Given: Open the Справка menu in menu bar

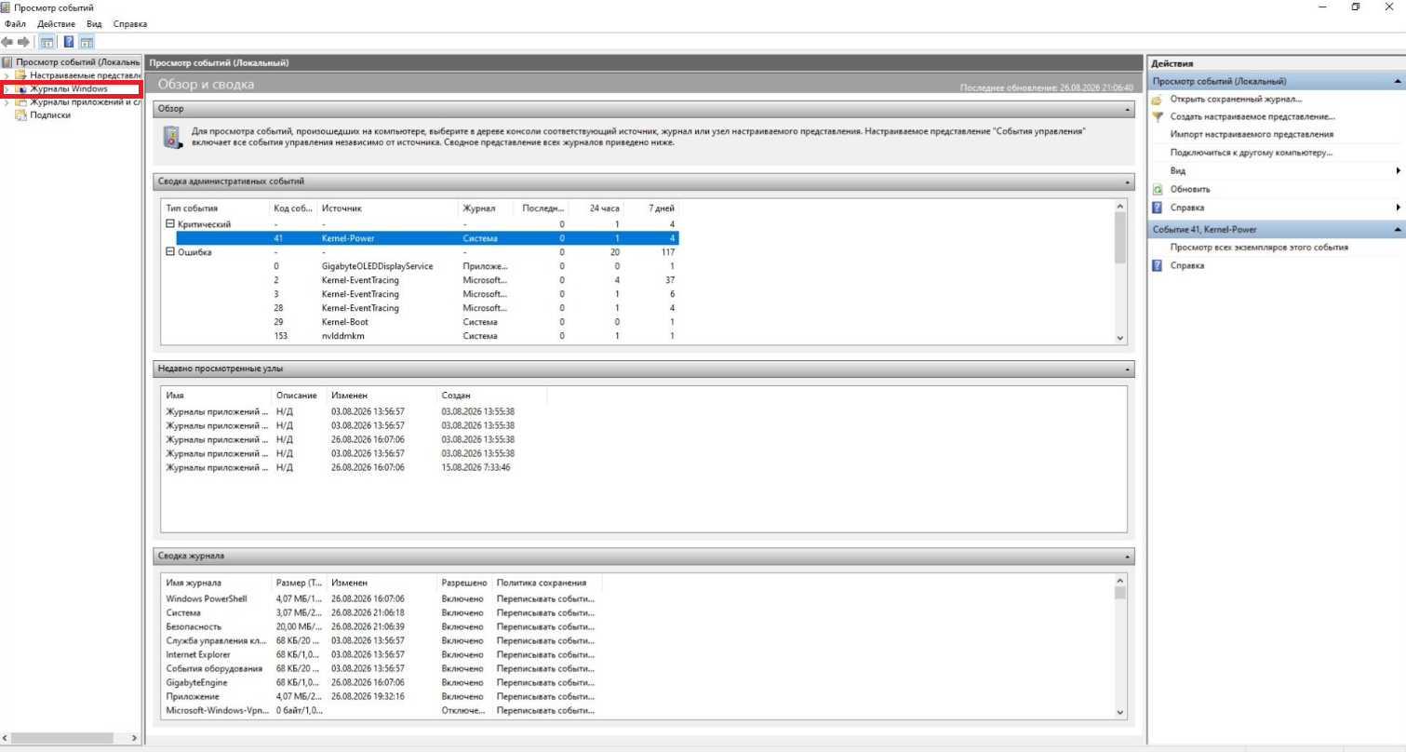Looking at the screenshot, I should point(130,23).
